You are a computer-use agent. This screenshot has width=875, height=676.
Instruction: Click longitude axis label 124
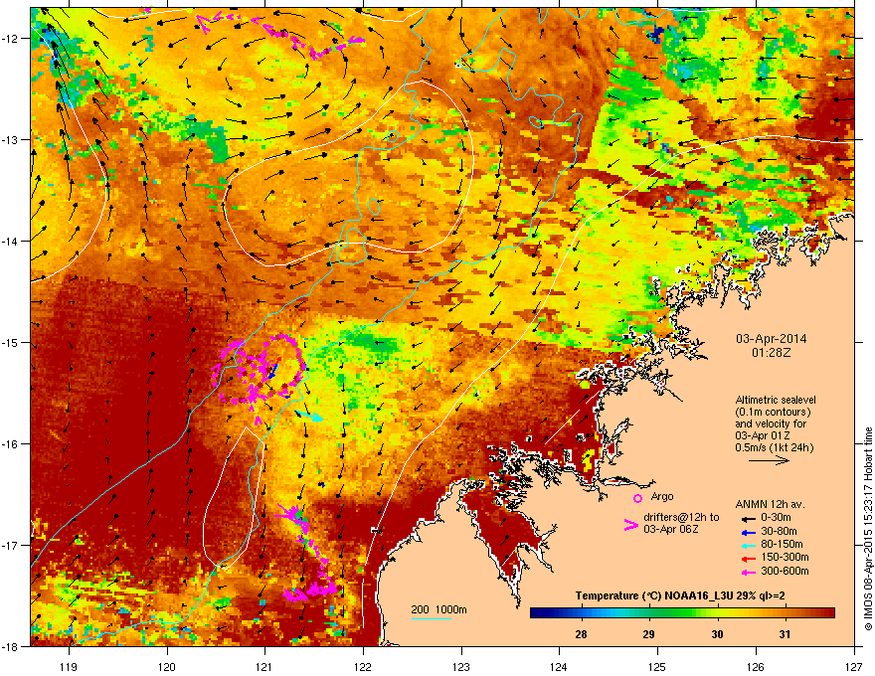point(559,666)
